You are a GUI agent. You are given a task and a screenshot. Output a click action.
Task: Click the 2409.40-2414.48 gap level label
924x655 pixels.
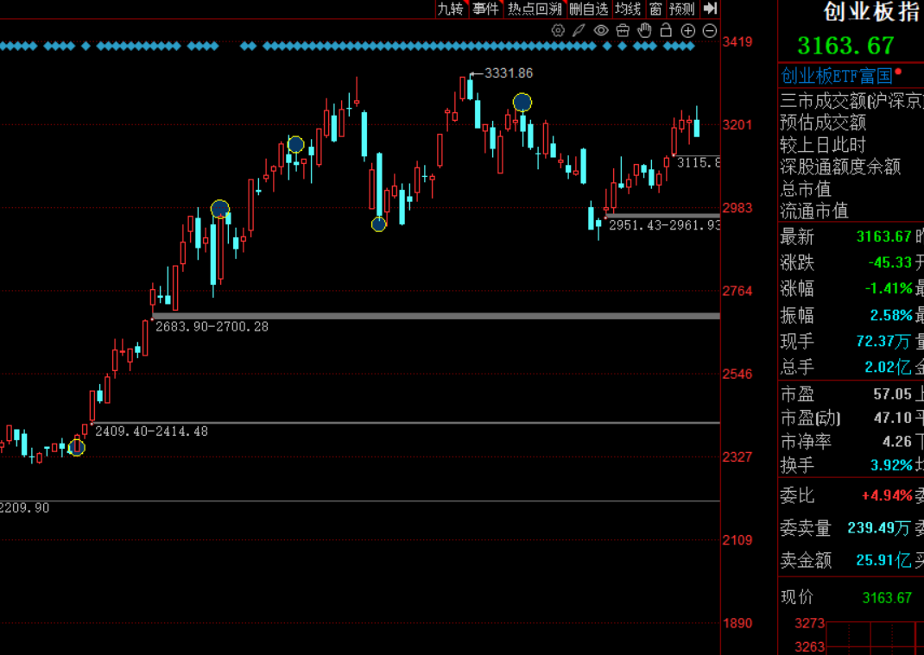[151, 431]
